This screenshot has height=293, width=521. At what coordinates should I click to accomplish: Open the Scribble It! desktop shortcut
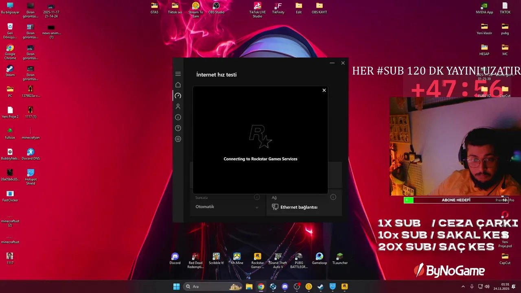click(x=216, y=259)
